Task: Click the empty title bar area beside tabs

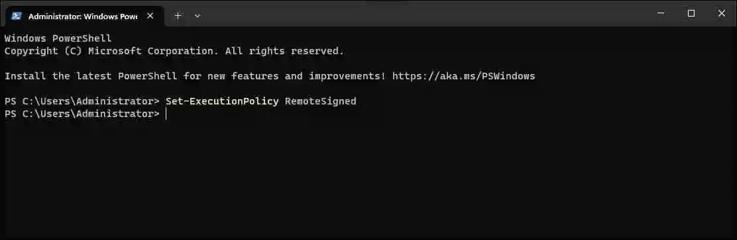Action: tap(423, 14)
